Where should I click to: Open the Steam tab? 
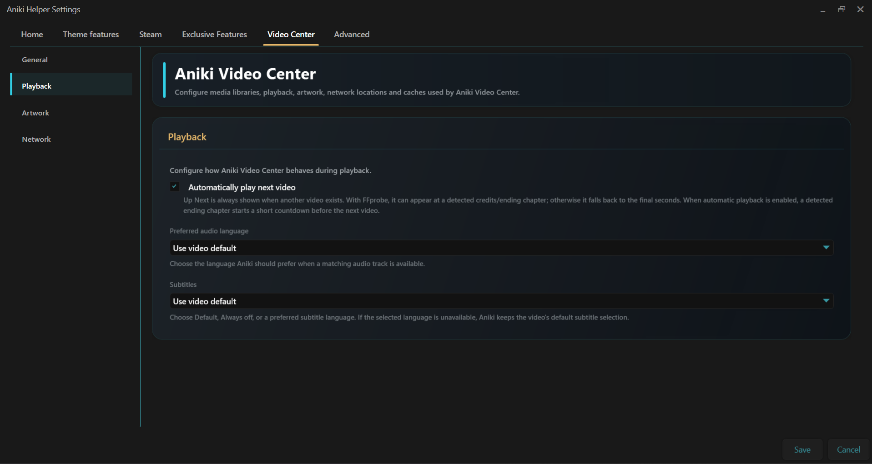(x=151, y=35)
